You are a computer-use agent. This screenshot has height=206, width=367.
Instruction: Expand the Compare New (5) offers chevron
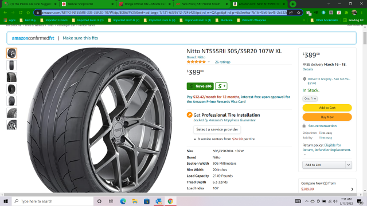352,189
